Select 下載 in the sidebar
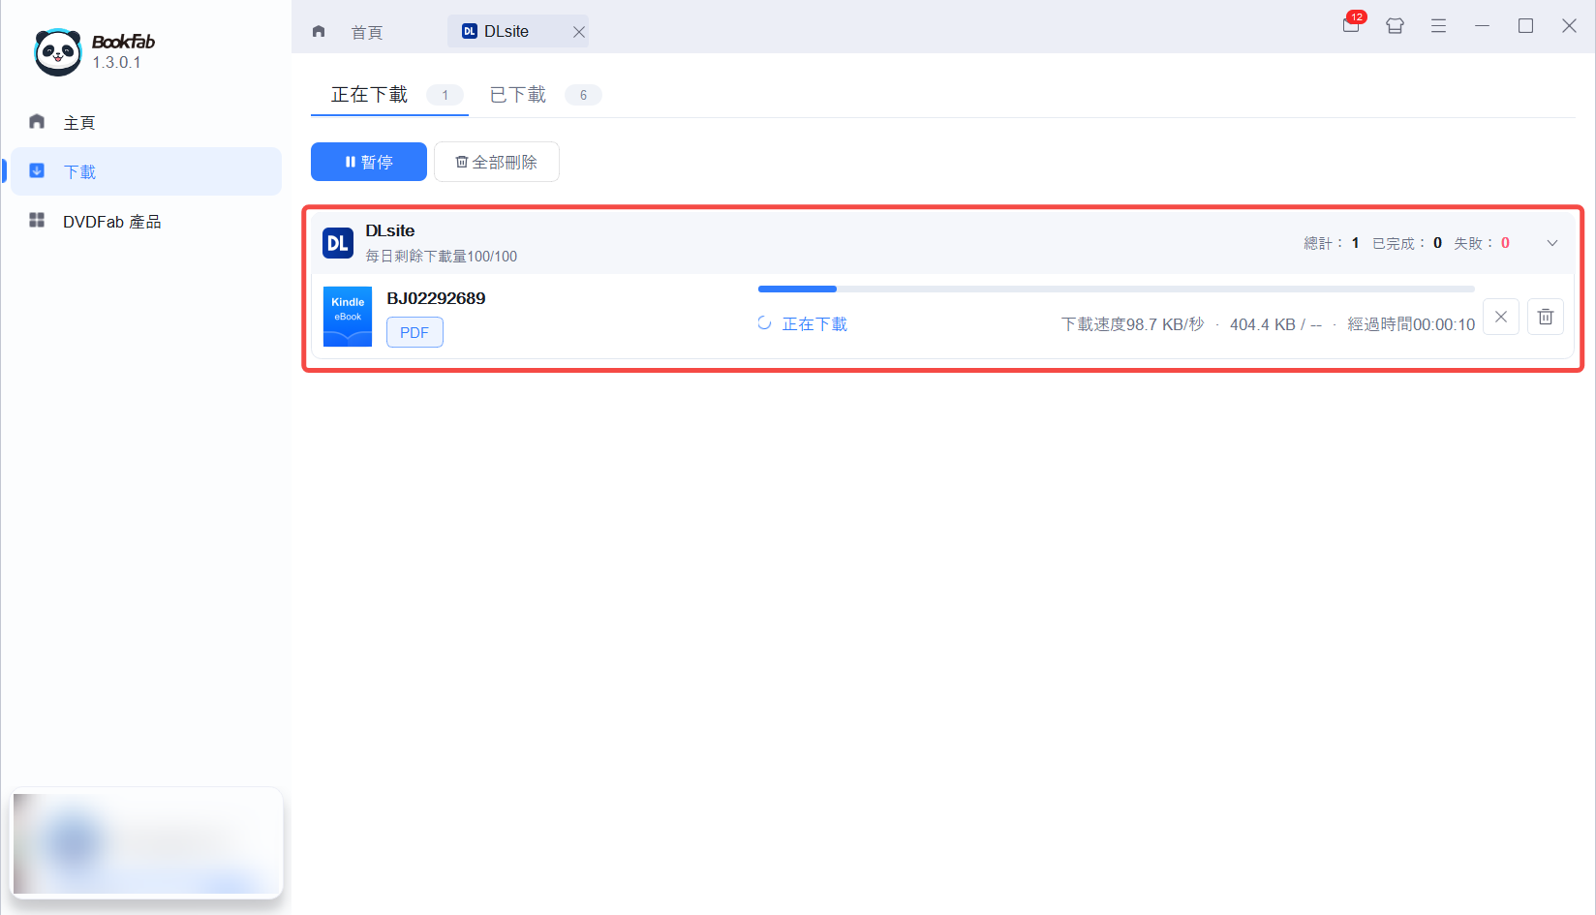Image resolution: width=1596 pixels, height=915 pixels. pyautogui.click(x=145, y=171)
